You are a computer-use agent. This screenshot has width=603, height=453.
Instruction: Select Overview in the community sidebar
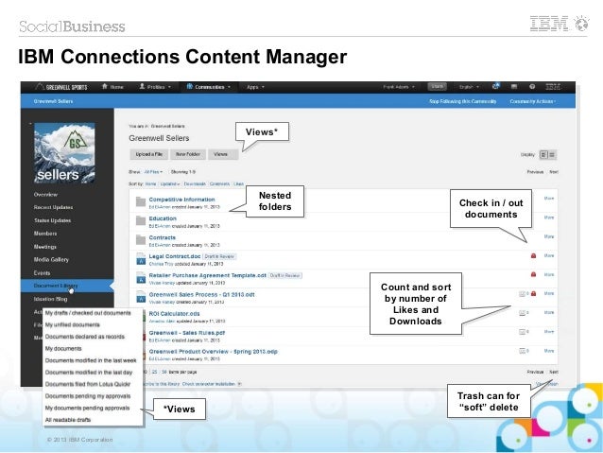[45, 195]
